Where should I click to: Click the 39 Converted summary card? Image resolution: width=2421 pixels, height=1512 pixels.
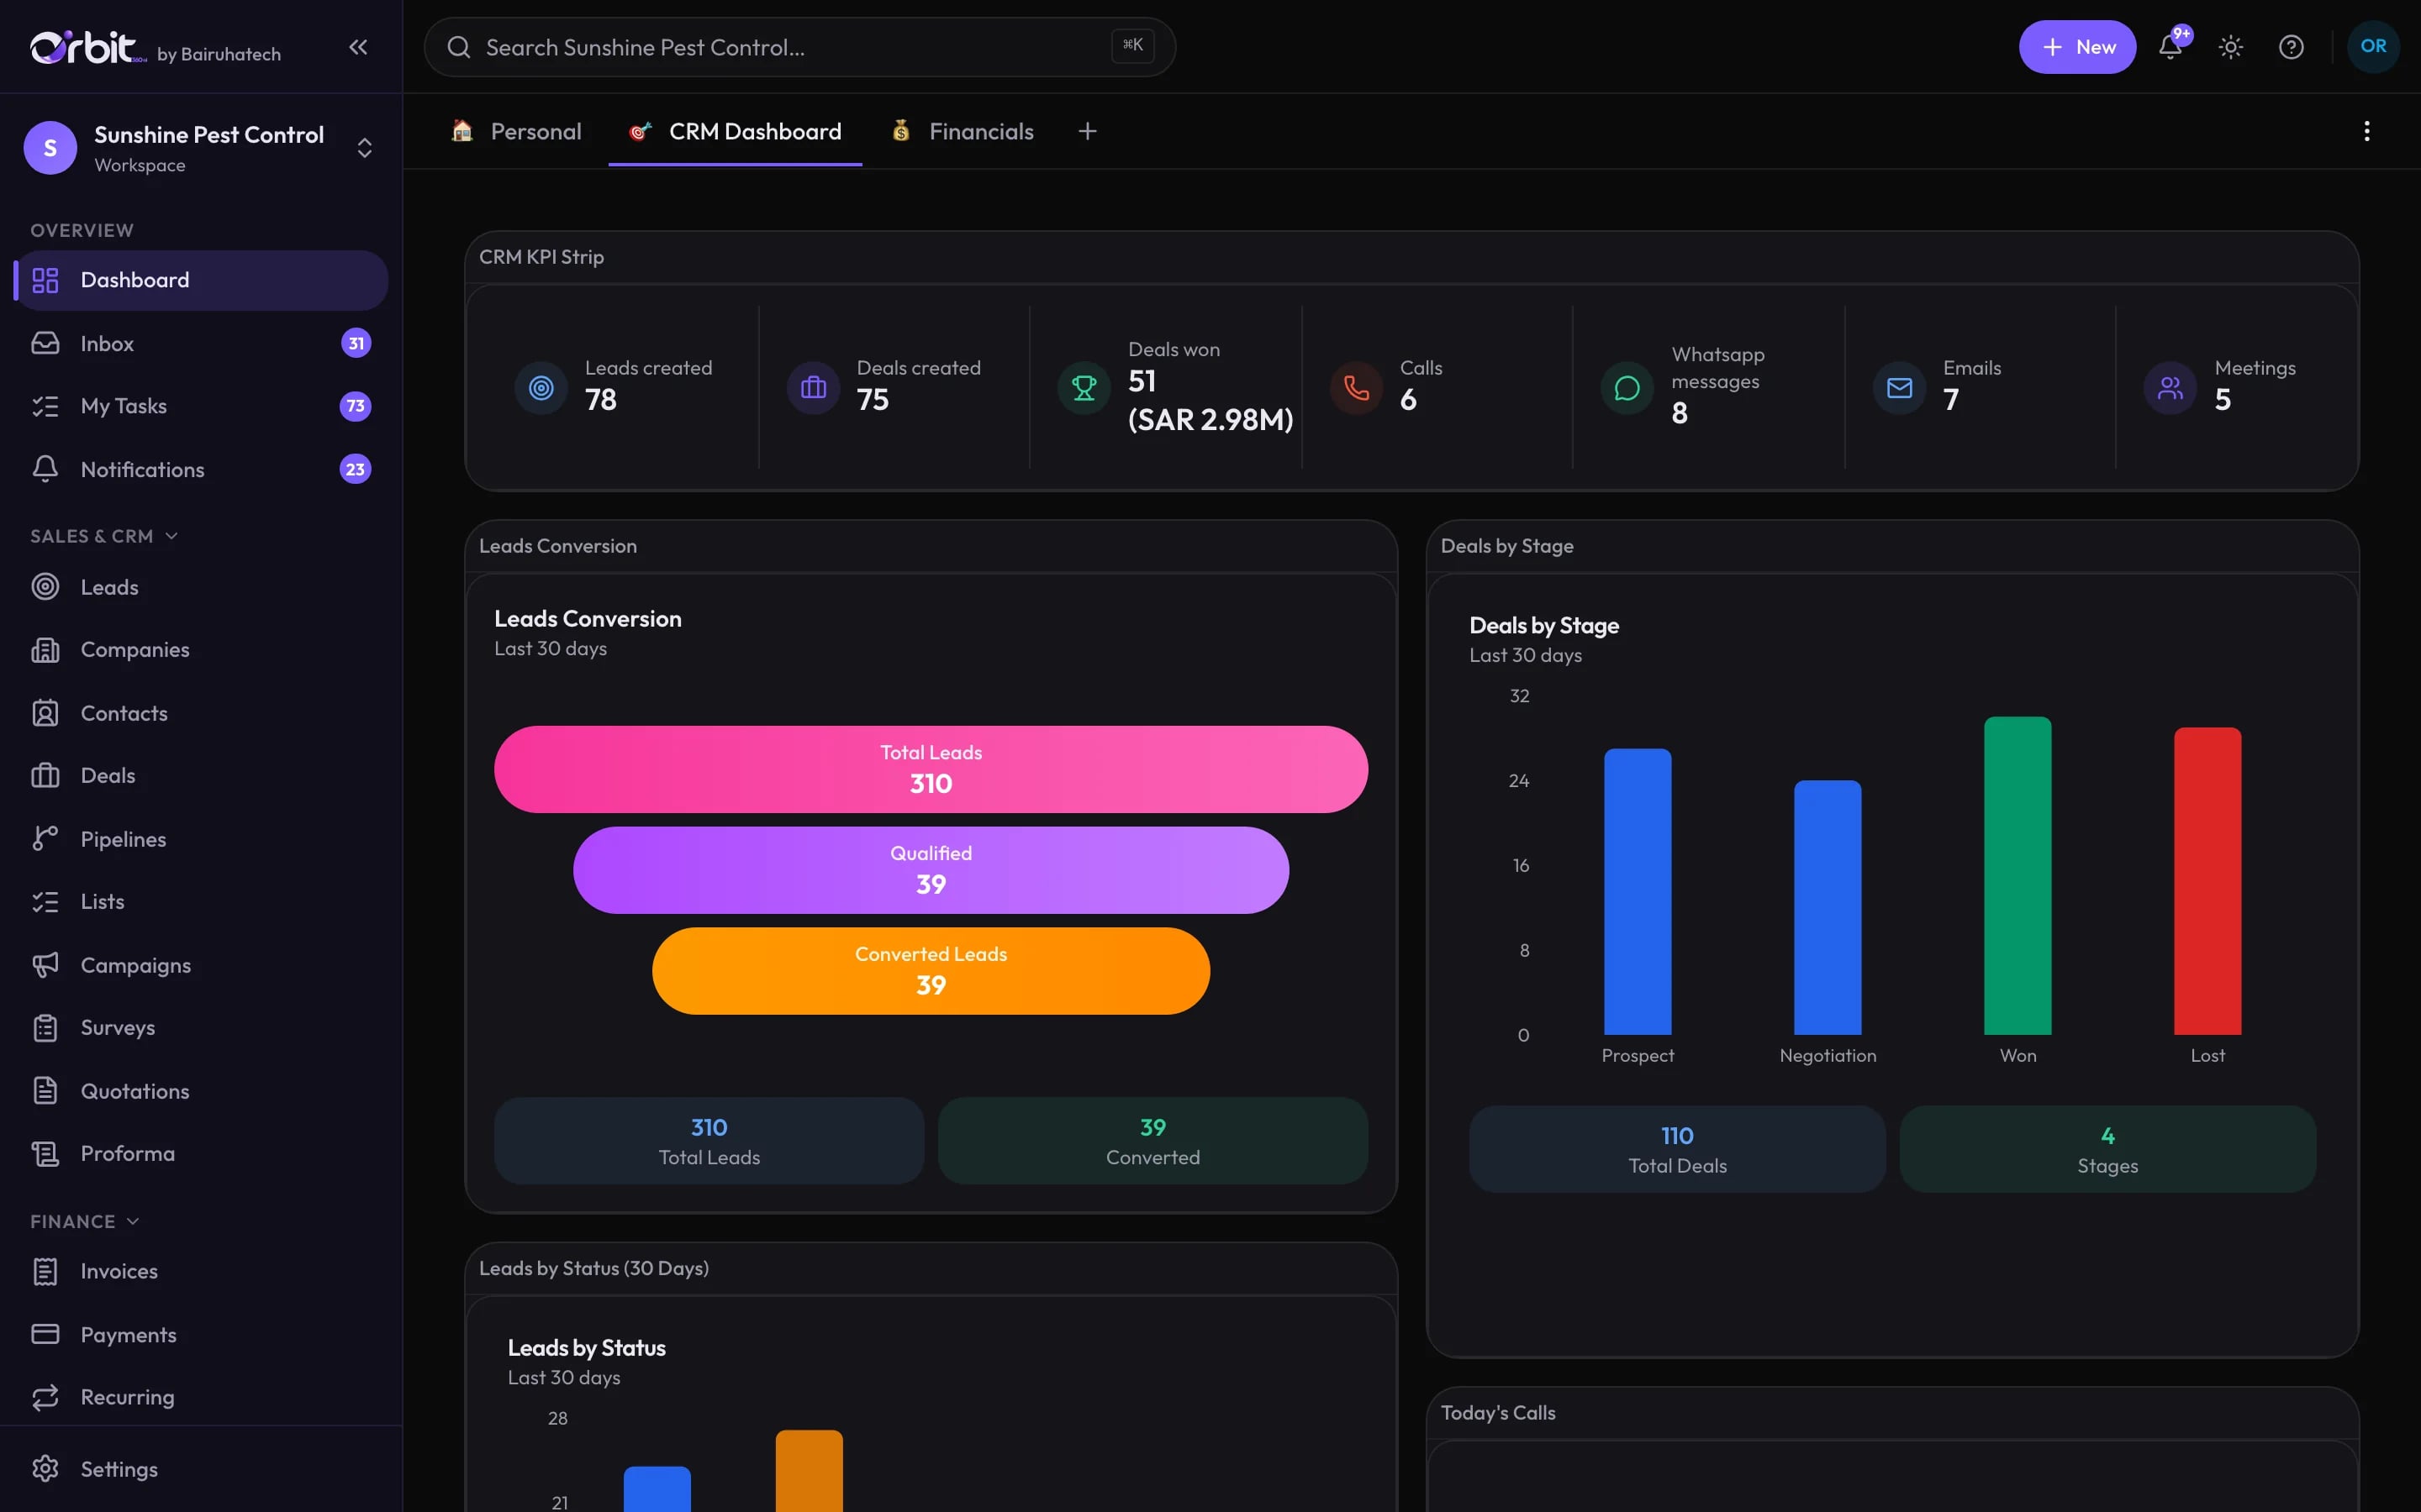coord(1152,1141)
